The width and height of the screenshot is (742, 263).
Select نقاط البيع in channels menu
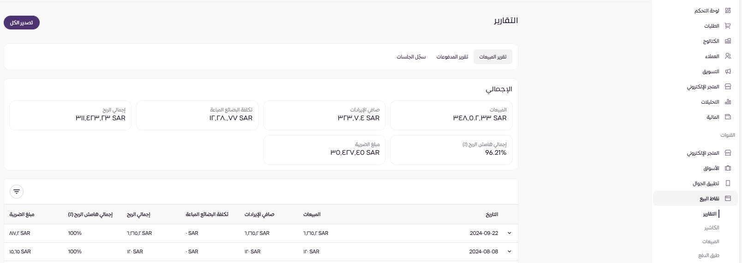pos(709,199)
